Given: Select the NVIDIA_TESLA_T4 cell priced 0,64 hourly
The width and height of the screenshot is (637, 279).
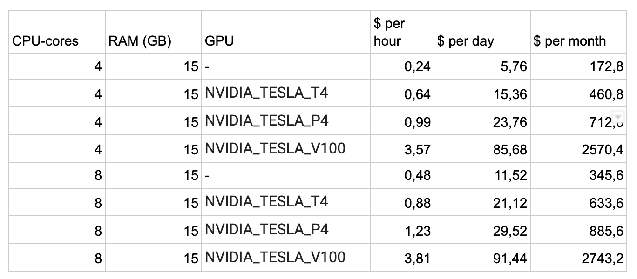Looking at the screenshot, I should tap(286, 94).
